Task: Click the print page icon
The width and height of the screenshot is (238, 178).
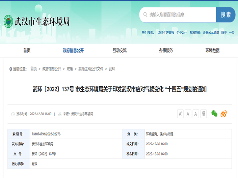Action: pos(204,114)
